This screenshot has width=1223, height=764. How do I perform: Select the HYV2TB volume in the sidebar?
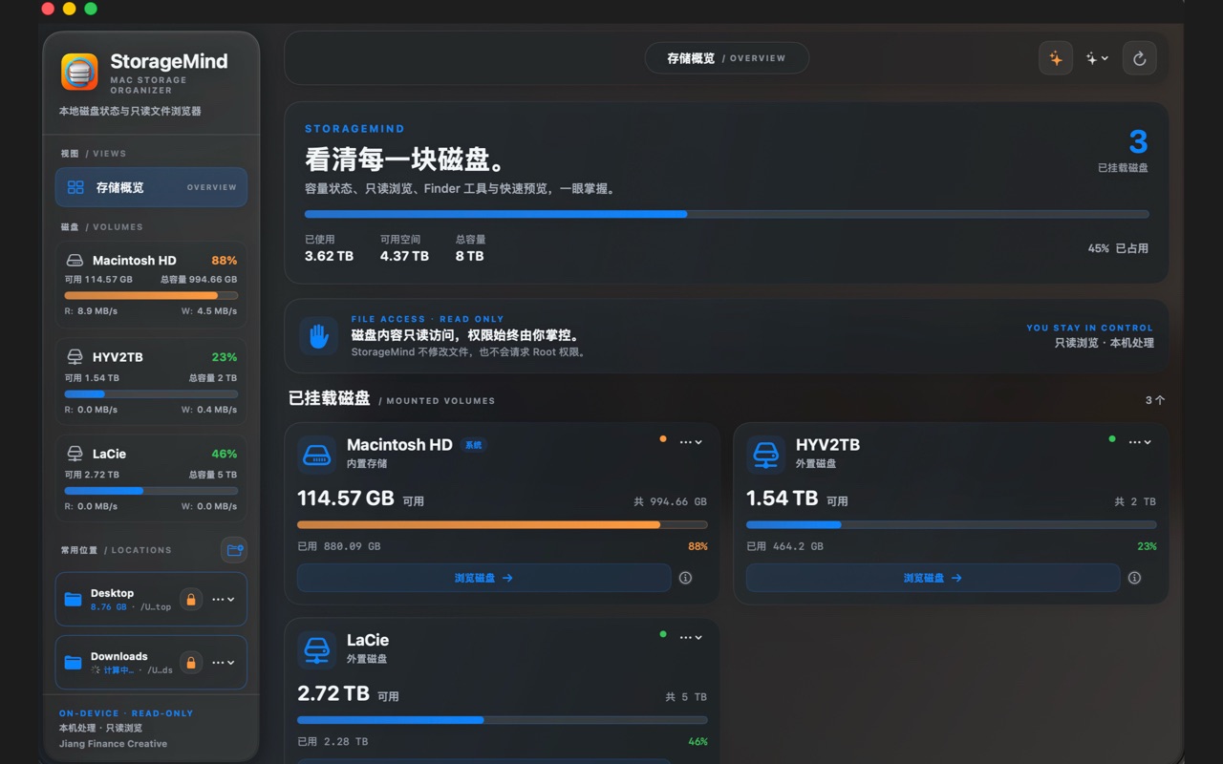click(151, 382)
